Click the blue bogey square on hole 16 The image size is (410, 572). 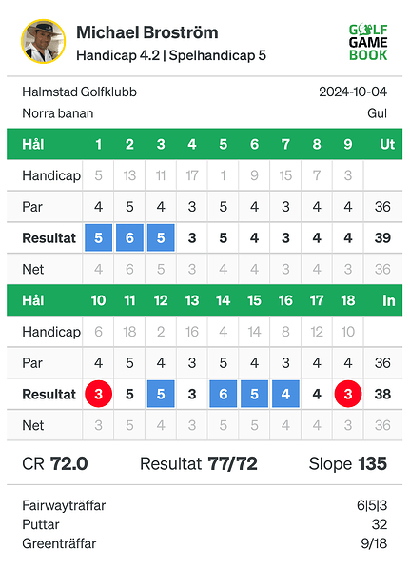pos(285,394)
